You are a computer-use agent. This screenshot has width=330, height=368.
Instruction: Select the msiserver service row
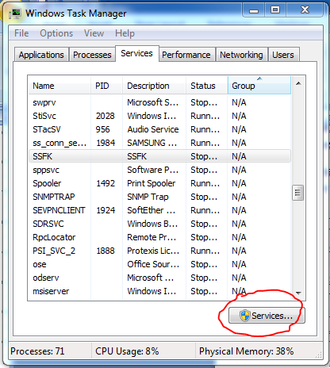[x=159, y=291]
